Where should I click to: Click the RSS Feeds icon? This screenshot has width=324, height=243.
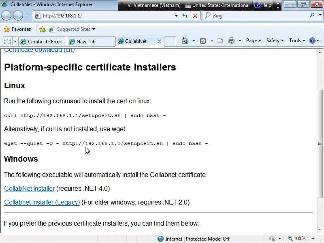pos(203,41)
